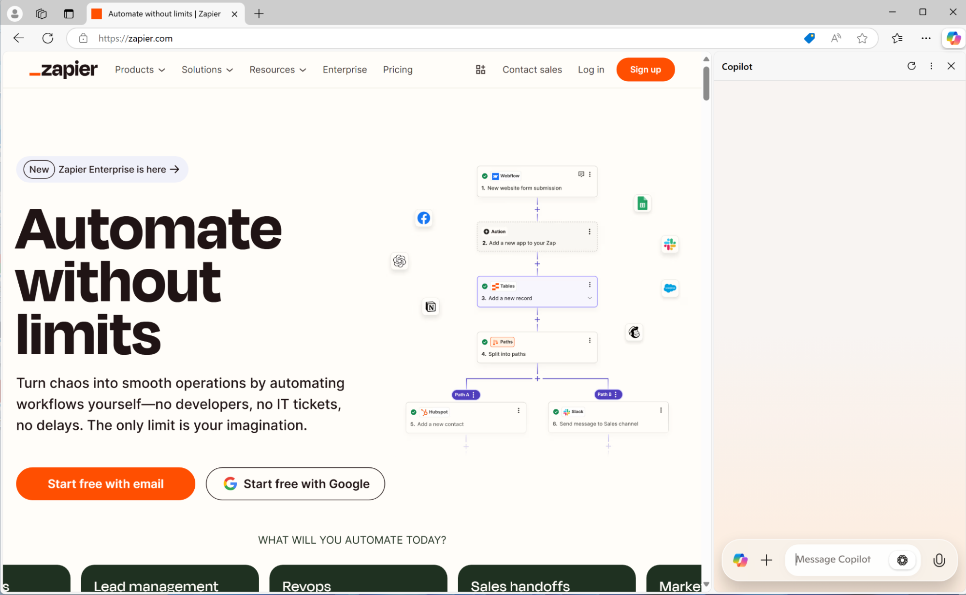This screenshot has width=966, height=595.
Task: Click the OpenAI icon in the workflow area
Action: 399,261
